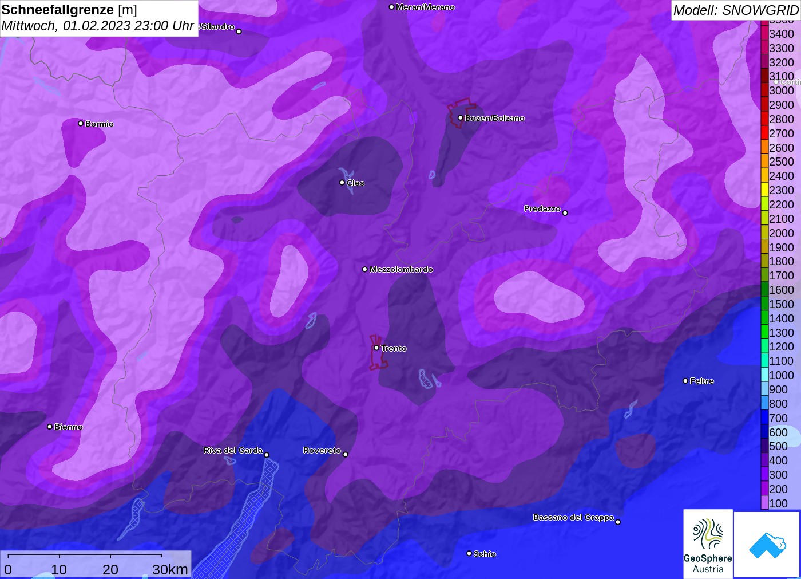Select the Bormio location label
The image size is (801, 579).
pyautogui.click(x=99, y=124)
